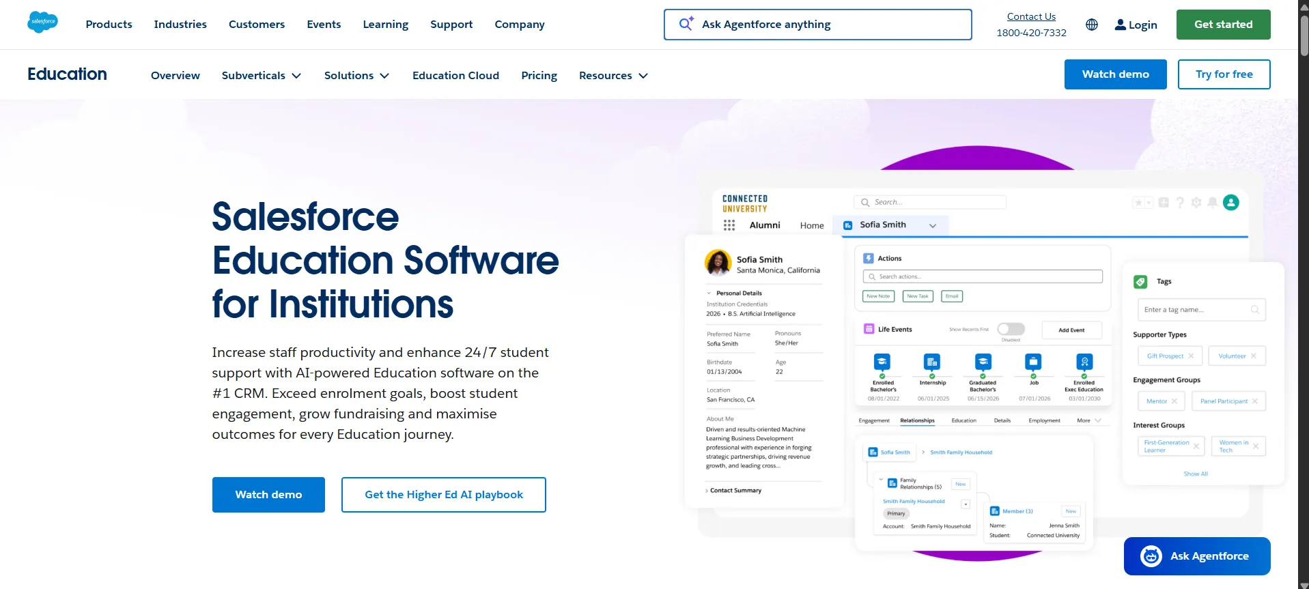Click the Add Event button
The width and height of the screenshot is (1309, 589).
[x=1071, y=330]
